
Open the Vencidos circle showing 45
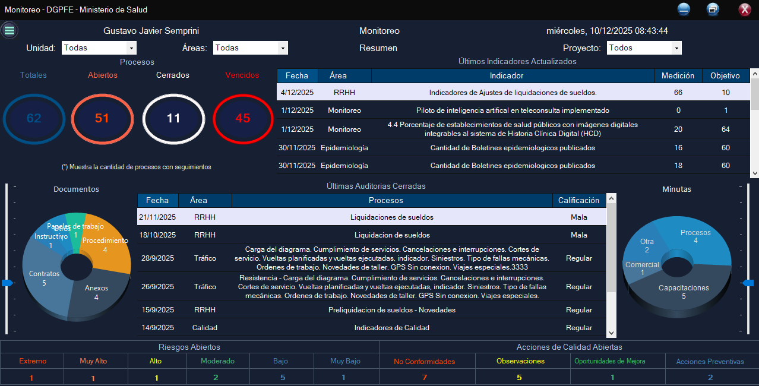click(x=242, y=118)
